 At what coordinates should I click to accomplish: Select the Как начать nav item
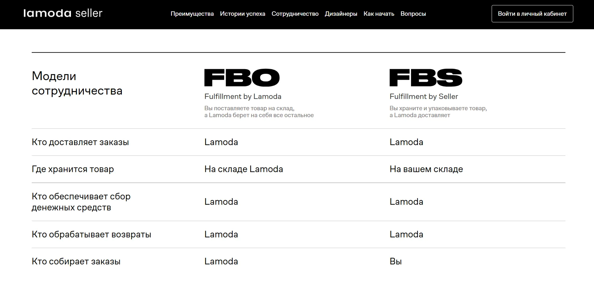pyautogui.click(x=379, y=14)
